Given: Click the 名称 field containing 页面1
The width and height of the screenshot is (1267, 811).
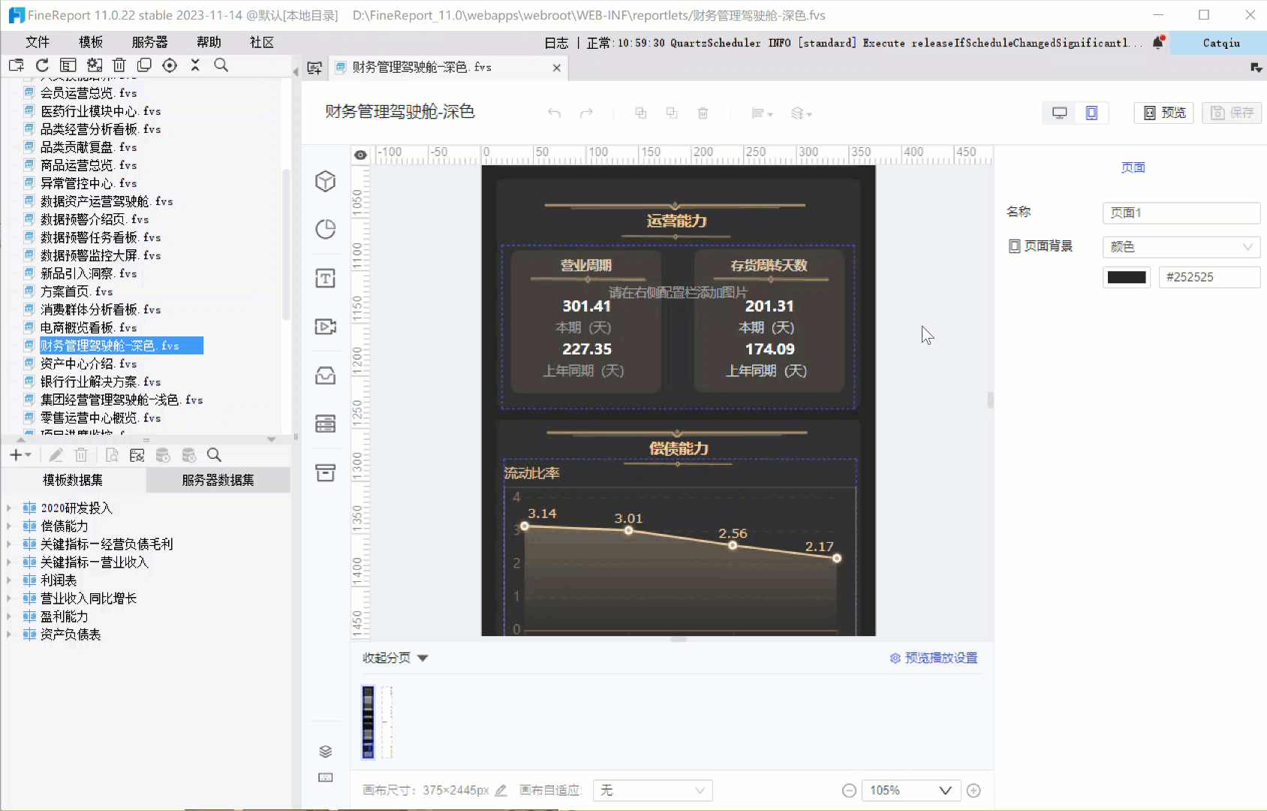Looking at the screenshot, I should tap(1181, 213).
